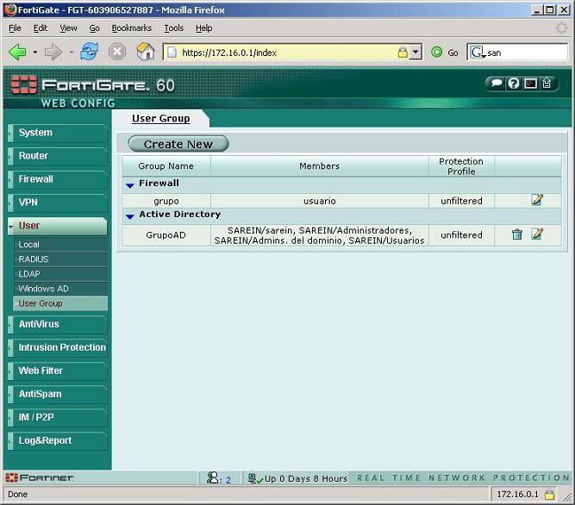The image size is (575, 505).
Task: Select the User Group tab
Action: click(160, 118)
